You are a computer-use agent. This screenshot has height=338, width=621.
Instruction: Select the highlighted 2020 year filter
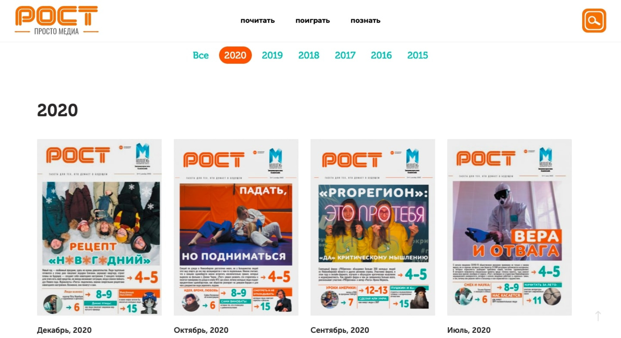pyautogui.click(x=235, y=55)
